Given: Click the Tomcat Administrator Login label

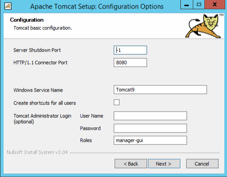Looking at the screenshot, I should coord(42,119).
